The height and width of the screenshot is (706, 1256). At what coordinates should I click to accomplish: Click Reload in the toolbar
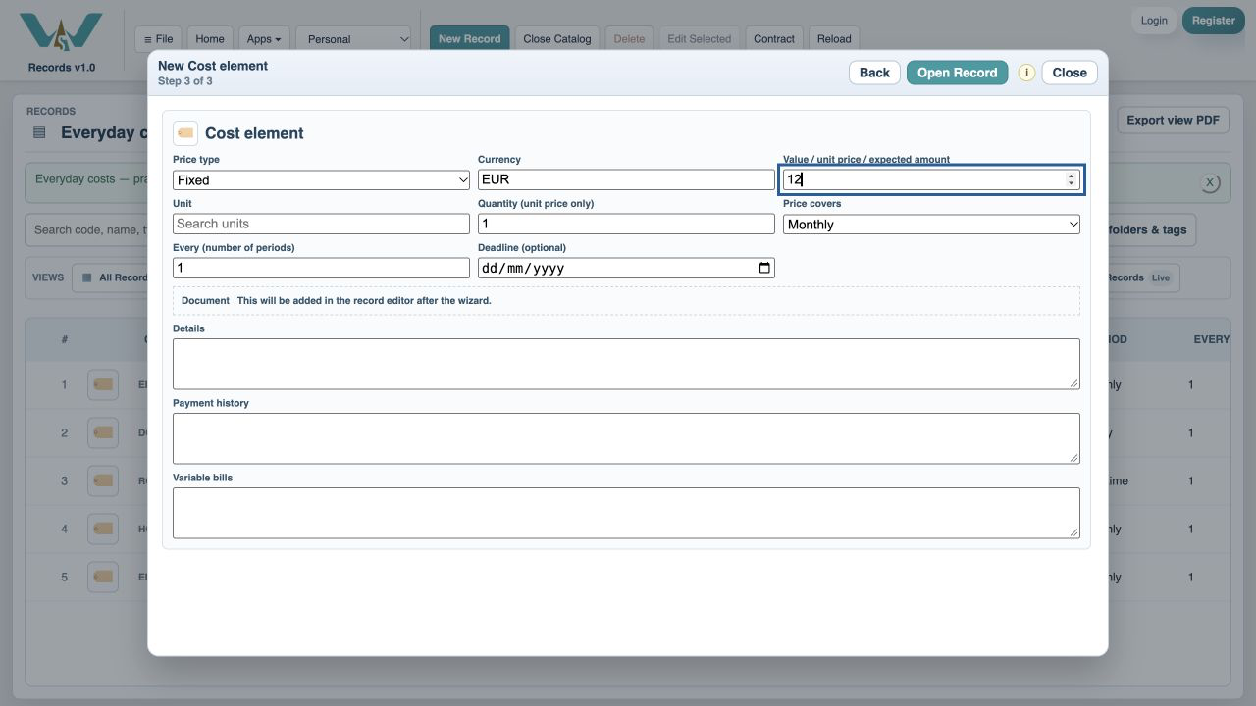pos(834,39)
